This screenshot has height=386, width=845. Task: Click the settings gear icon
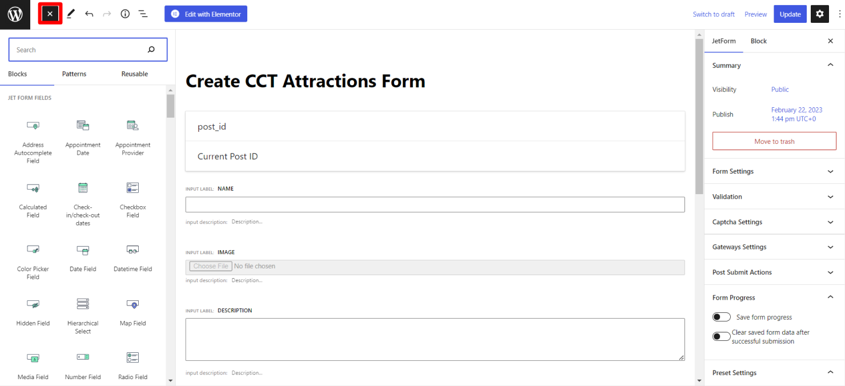[x=820, y=14]
